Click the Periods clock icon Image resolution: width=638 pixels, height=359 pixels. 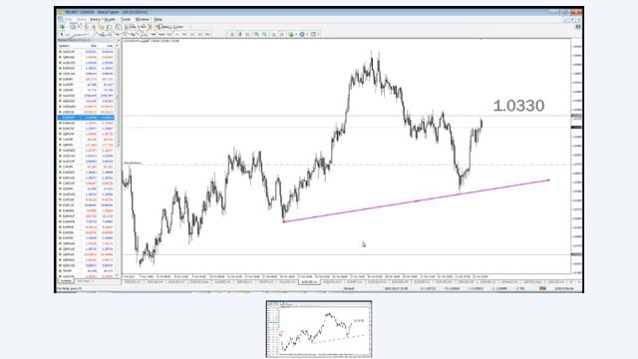[302, 35]
